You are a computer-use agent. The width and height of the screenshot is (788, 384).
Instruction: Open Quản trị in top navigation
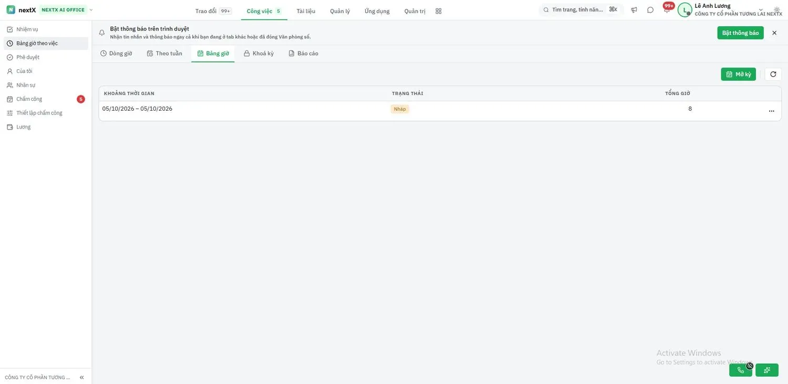pos(415,11)
